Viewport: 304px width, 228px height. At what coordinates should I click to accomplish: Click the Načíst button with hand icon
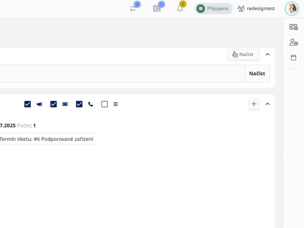[243, 54]
